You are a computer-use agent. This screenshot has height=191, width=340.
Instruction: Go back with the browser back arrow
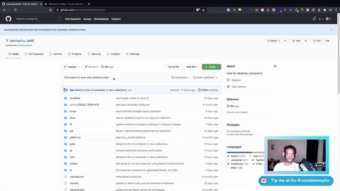4,10
